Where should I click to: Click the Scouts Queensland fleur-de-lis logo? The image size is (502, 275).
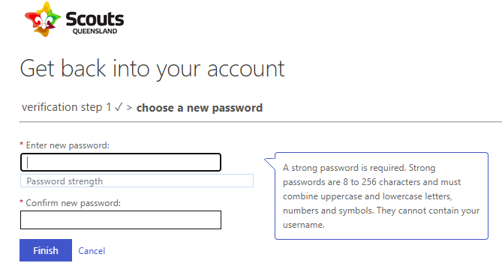43,19
